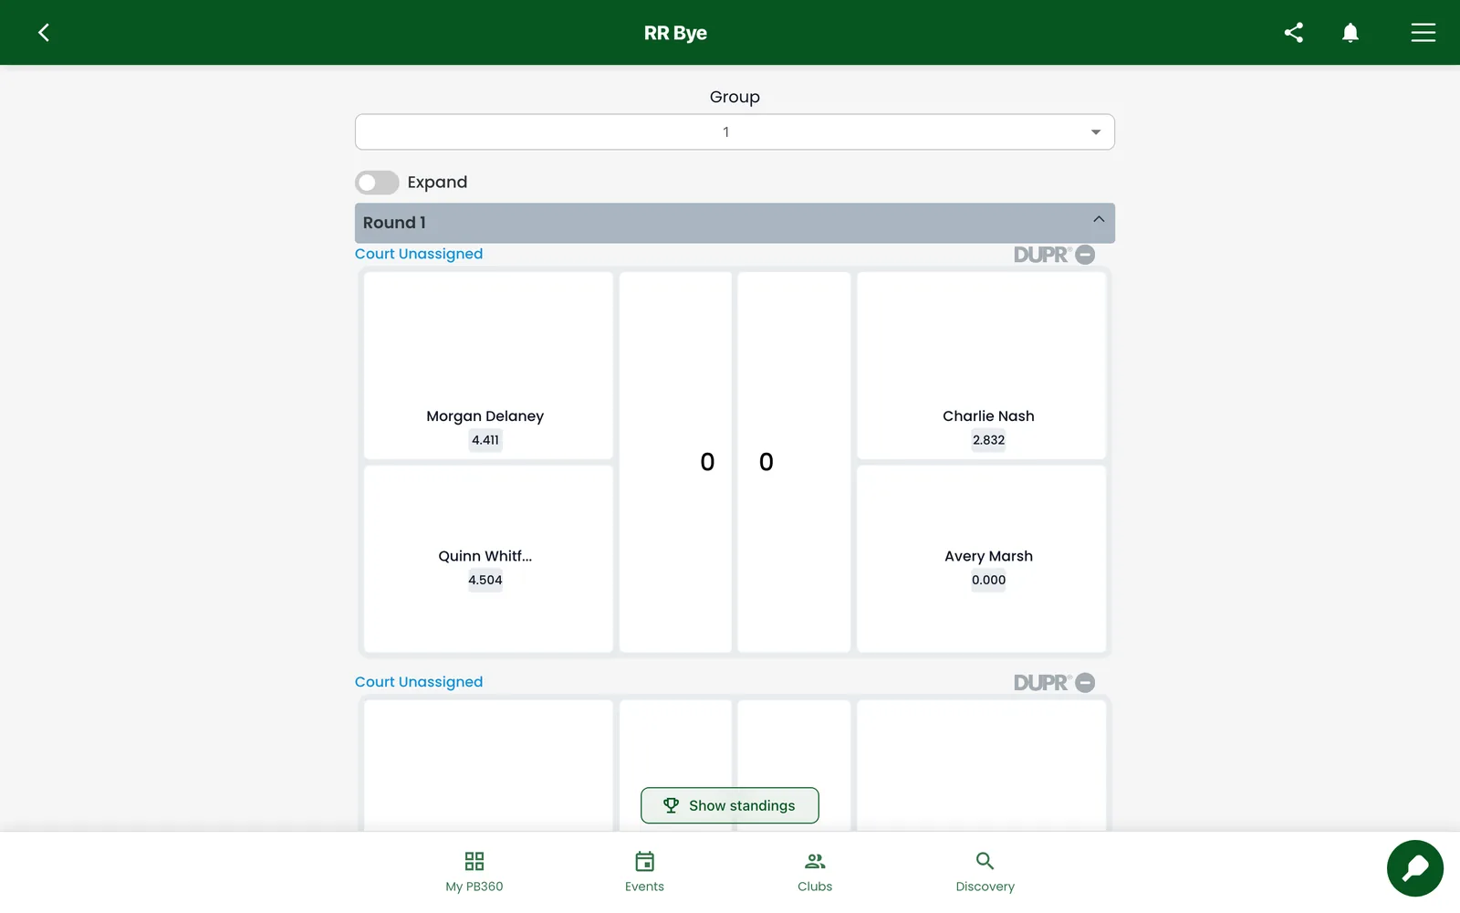Select Charlie Nash's player card

pyautogui.click(x=982, y=365)
